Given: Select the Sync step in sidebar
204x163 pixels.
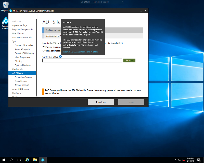Looking at the screenshot, I should click(x=14, y=41).
